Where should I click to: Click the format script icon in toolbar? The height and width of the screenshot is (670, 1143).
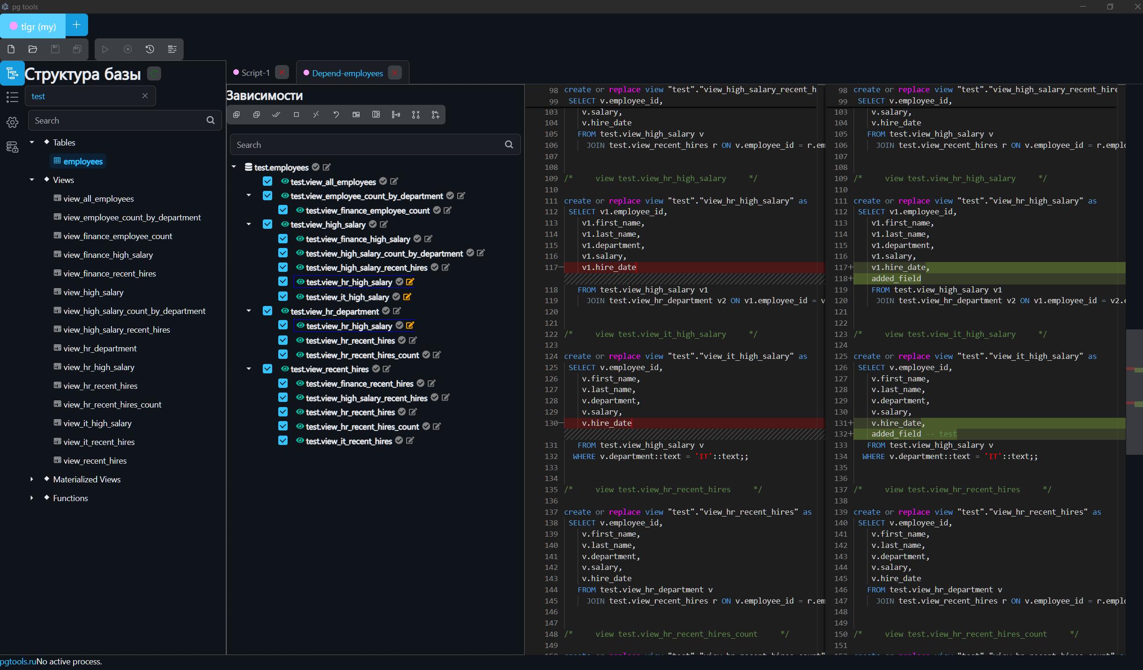(172, 49)
